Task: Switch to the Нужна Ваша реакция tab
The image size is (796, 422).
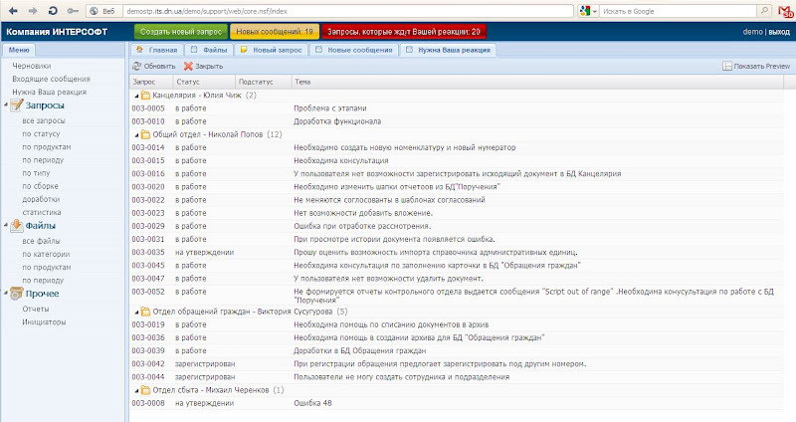Action: pos(448,50)
